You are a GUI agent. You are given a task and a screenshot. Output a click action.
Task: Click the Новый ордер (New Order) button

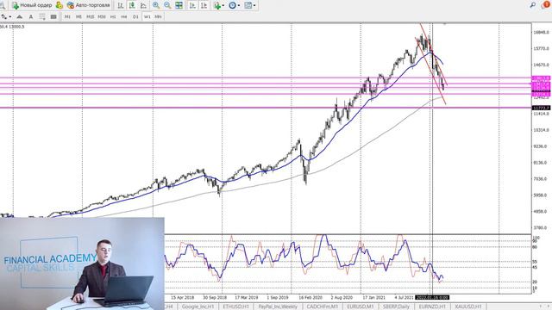click(x=32, y=5)
